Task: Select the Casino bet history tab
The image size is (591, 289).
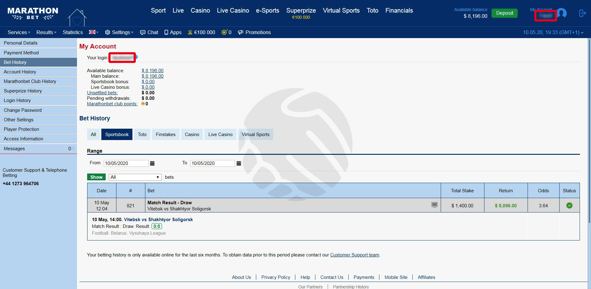Action: click(192, 135)
